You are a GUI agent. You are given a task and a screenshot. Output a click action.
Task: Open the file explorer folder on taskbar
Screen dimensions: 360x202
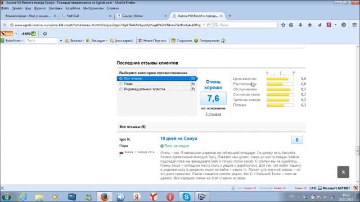(39, 197)
